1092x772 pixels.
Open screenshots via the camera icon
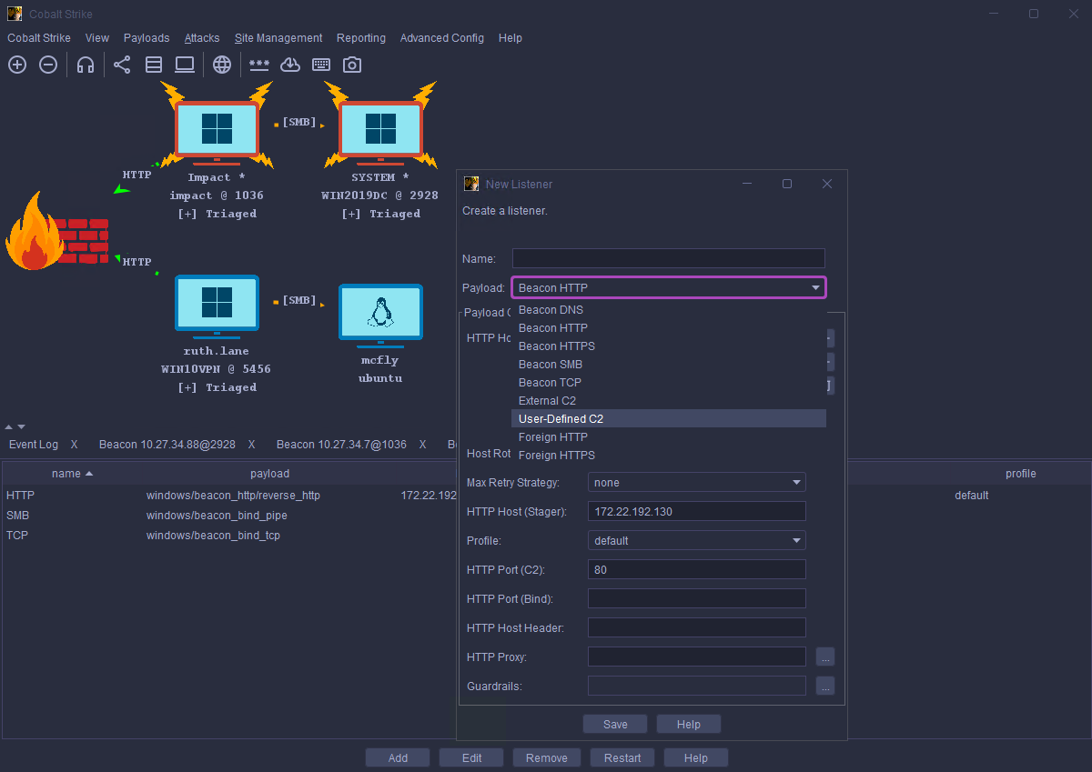(352, 65)
